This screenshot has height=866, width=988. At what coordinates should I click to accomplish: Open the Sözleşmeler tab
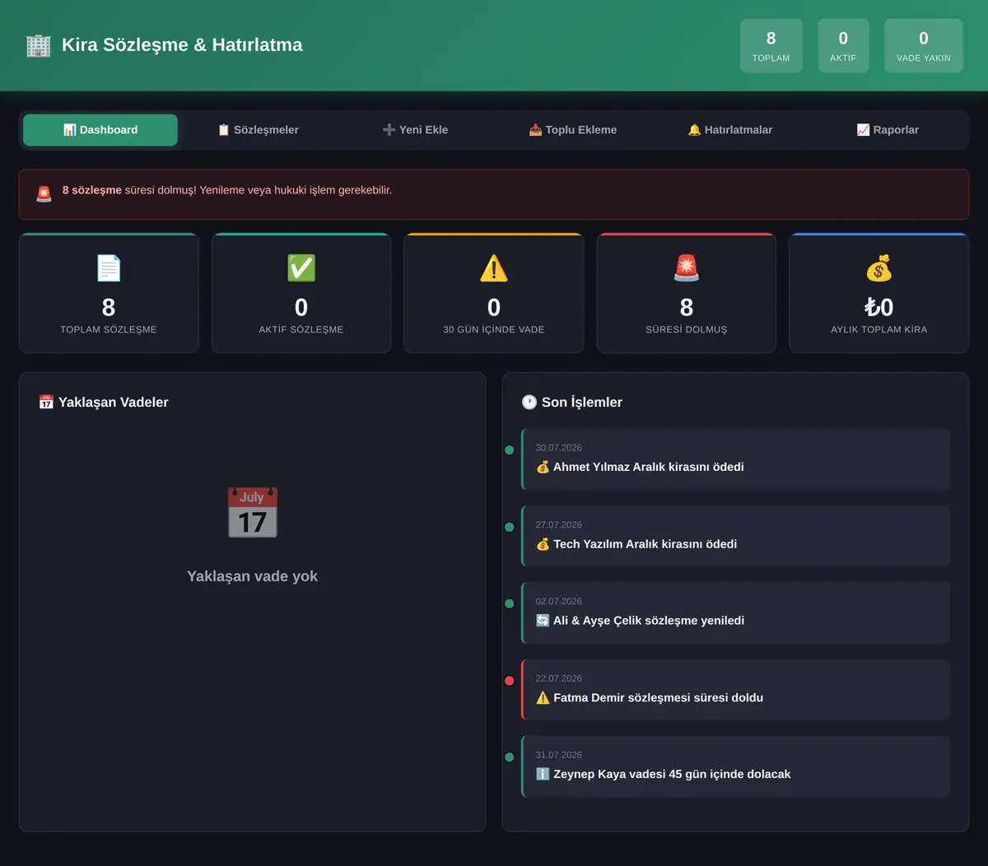pos(258,130)
